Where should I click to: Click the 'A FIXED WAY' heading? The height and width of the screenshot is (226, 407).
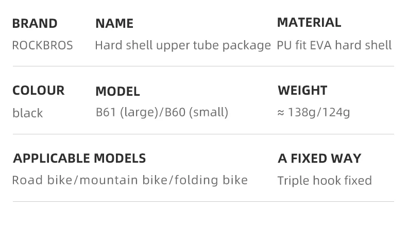click(319, 158)
